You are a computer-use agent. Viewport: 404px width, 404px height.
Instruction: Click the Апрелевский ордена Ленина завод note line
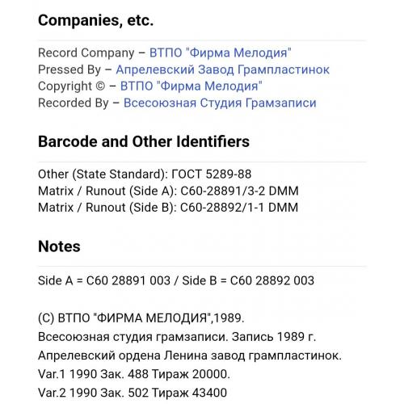pos(190,356)
